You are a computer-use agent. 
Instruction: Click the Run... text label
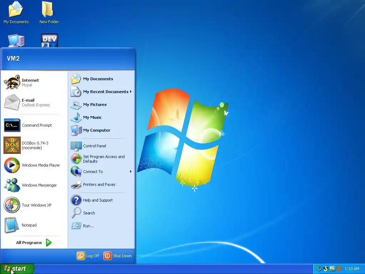click(x=88, y=226)
